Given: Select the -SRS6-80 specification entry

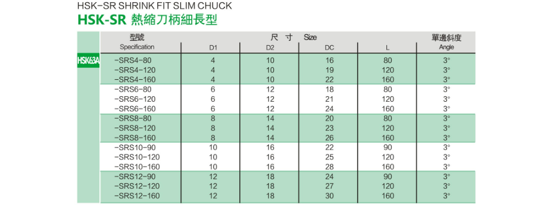Looking at the screenshot, I should [x=133, y=89].
